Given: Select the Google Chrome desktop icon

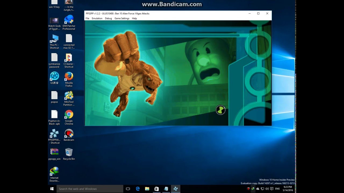Looking at the screenshot, I should click(x=69, y=118).
